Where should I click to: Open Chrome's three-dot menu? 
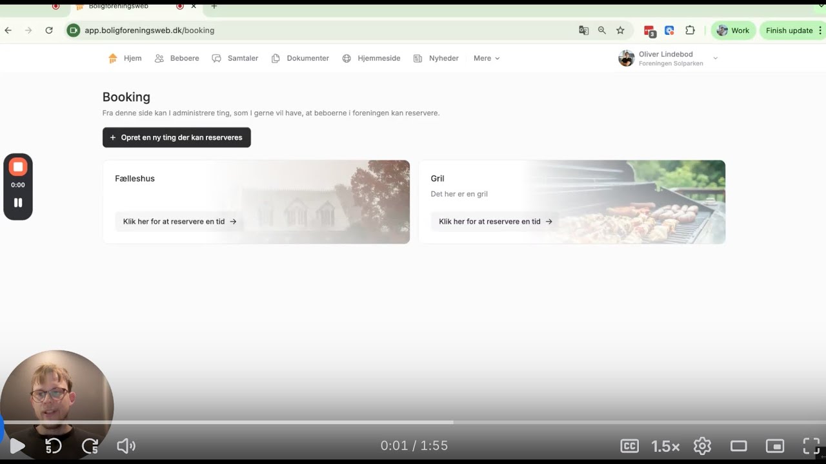point(820,30)
